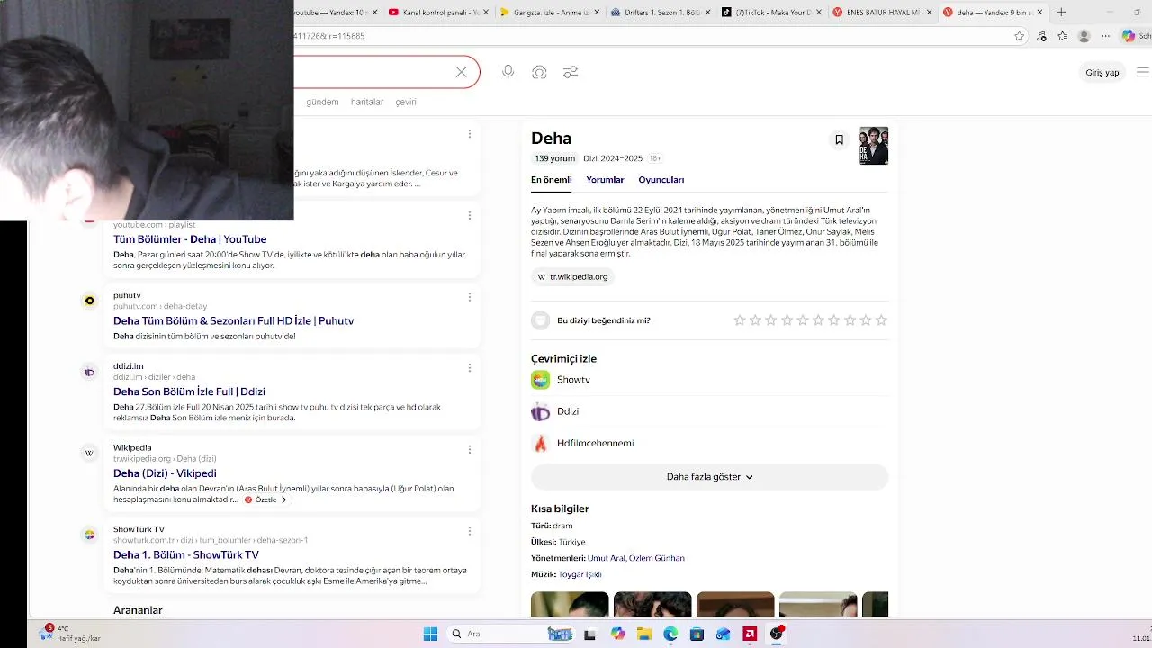Open the browser favorites list icon
1152x648 pixels.
1063,36
